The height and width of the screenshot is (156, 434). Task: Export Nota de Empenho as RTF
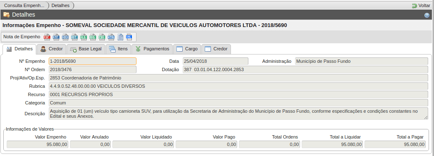point(56,37)
